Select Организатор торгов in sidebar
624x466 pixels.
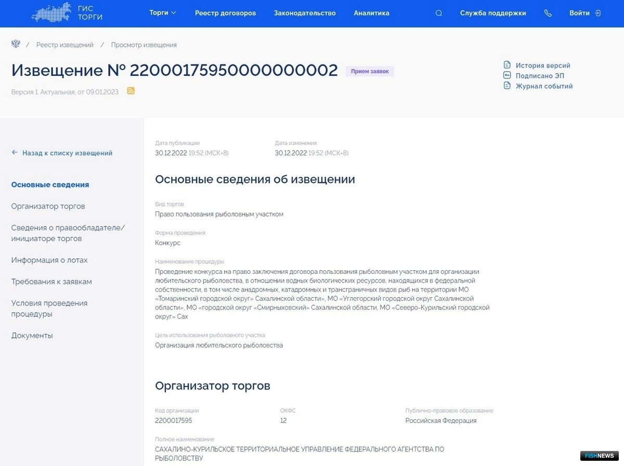pyautogui.click(x=48, y=206)
